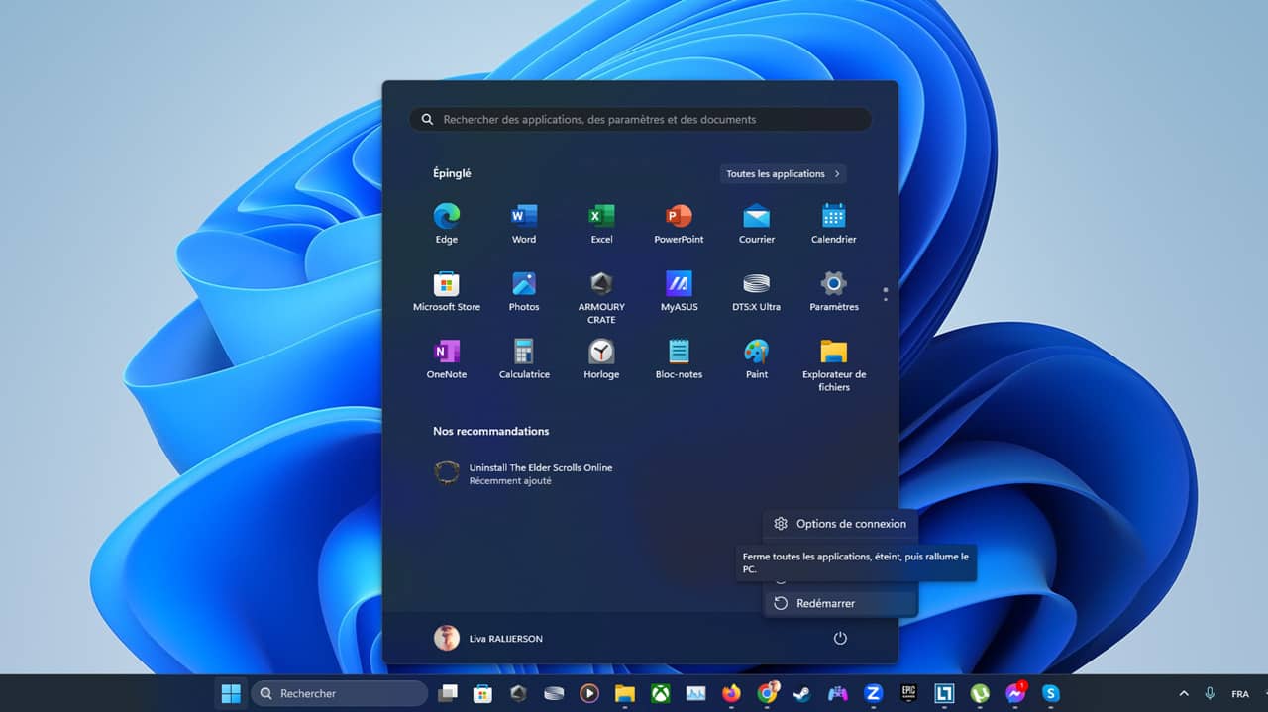This screenshot has height=712, width=1268.
Task: Open the Paint app
Action: point(757,358)
